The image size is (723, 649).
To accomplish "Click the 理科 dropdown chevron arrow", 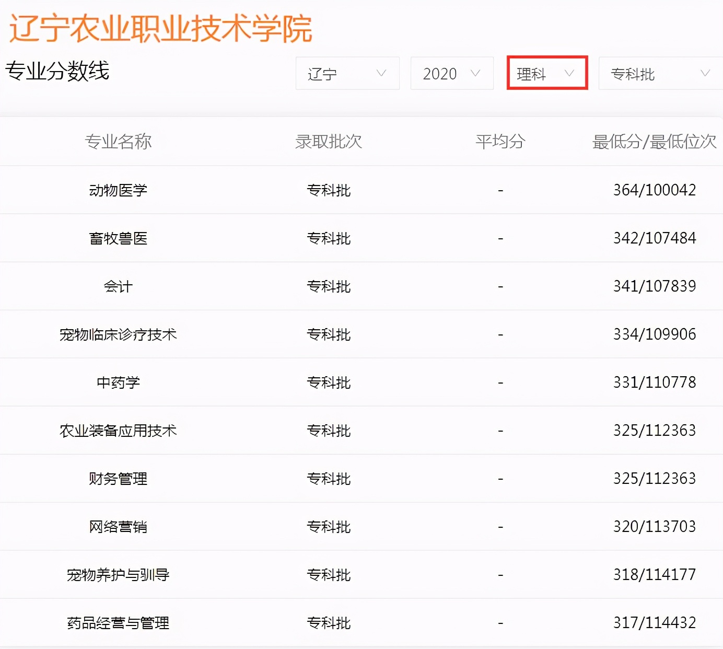I will point(569,74).
